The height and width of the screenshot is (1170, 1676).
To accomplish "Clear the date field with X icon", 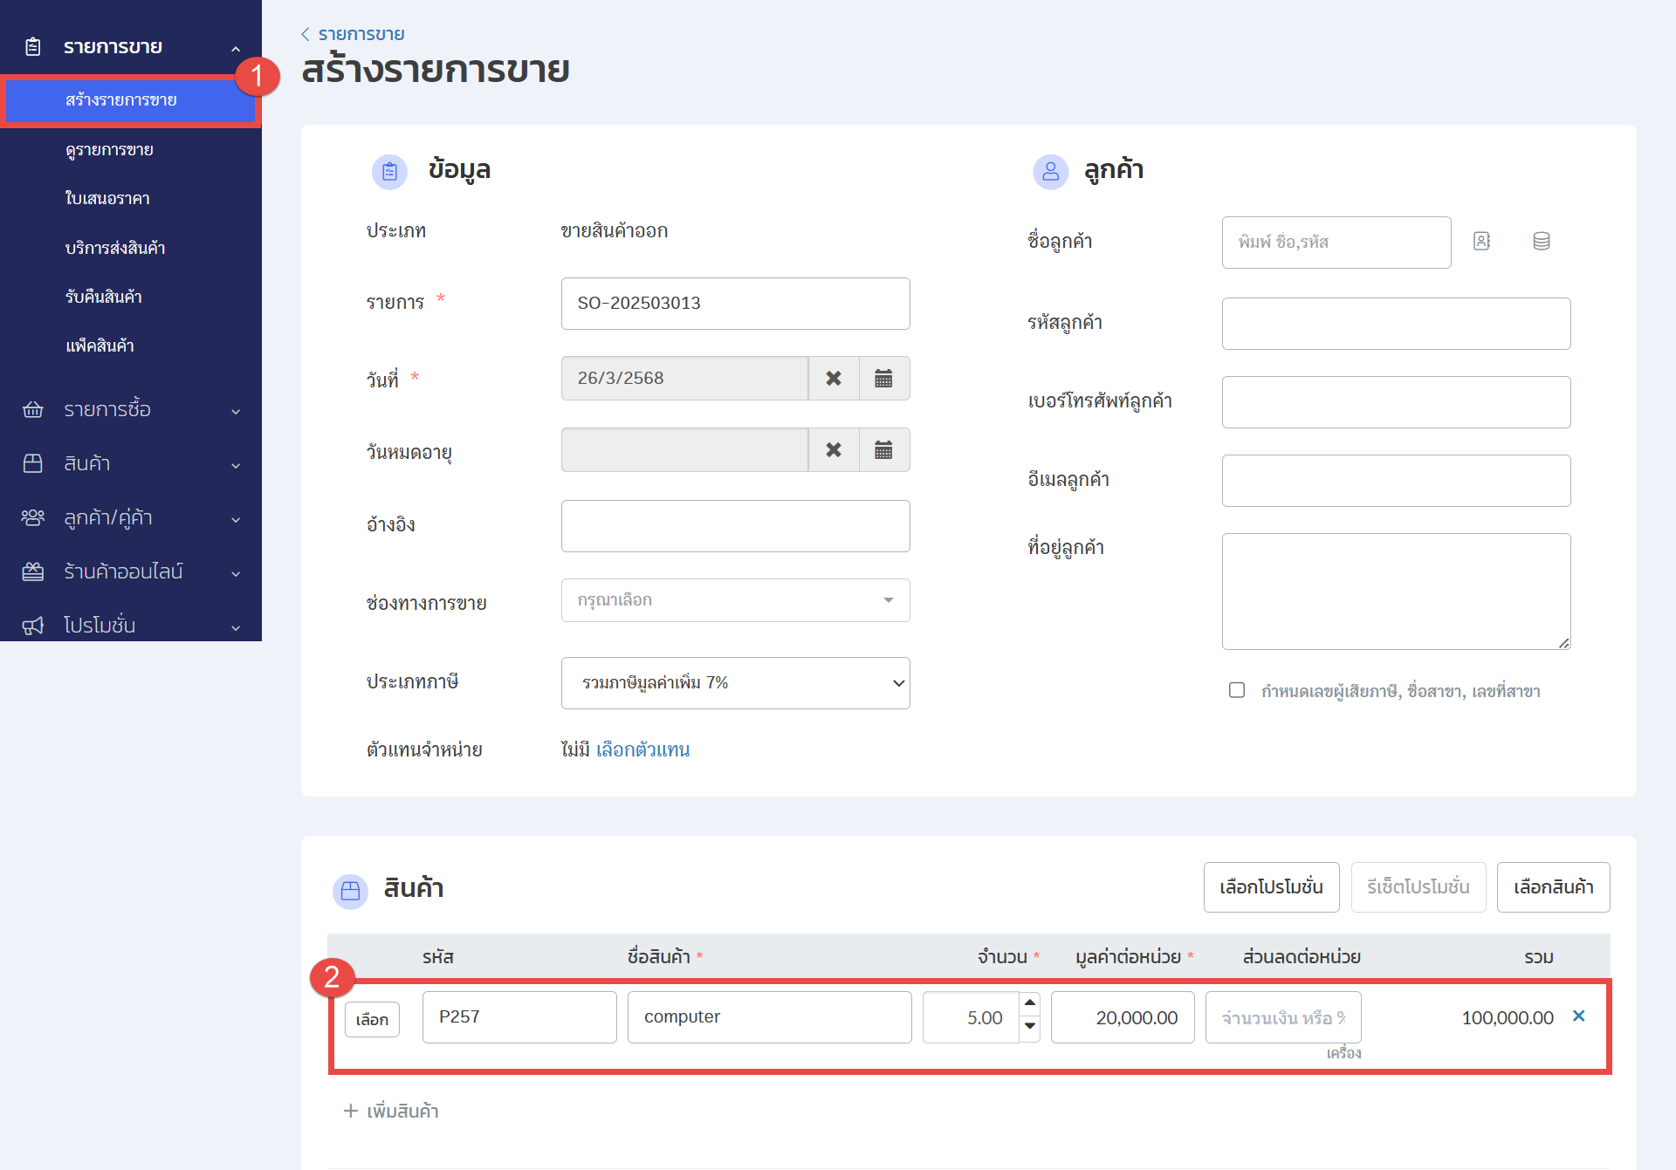I will coord(834,378).
